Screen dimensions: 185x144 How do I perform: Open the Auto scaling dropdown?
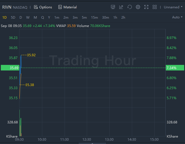177,17
